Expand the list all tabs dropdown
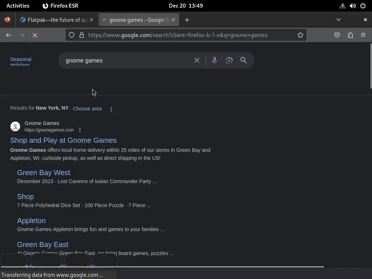This screenshot has height=279, width=372. click(x=339, y=20)
